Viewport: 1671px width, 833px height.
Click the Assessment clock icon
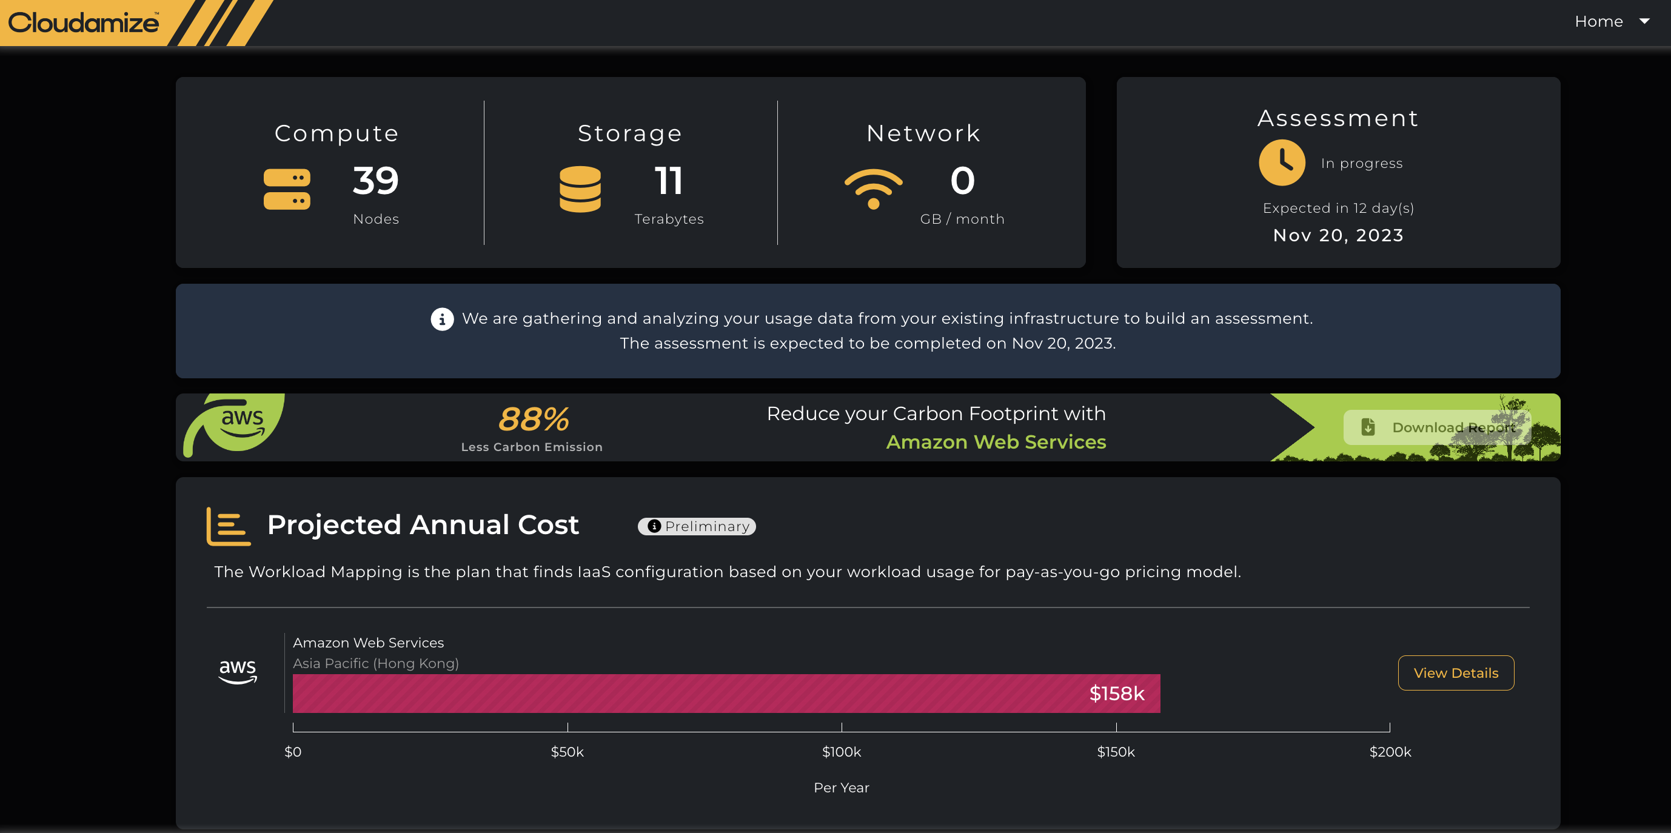tap(1282, 163)
